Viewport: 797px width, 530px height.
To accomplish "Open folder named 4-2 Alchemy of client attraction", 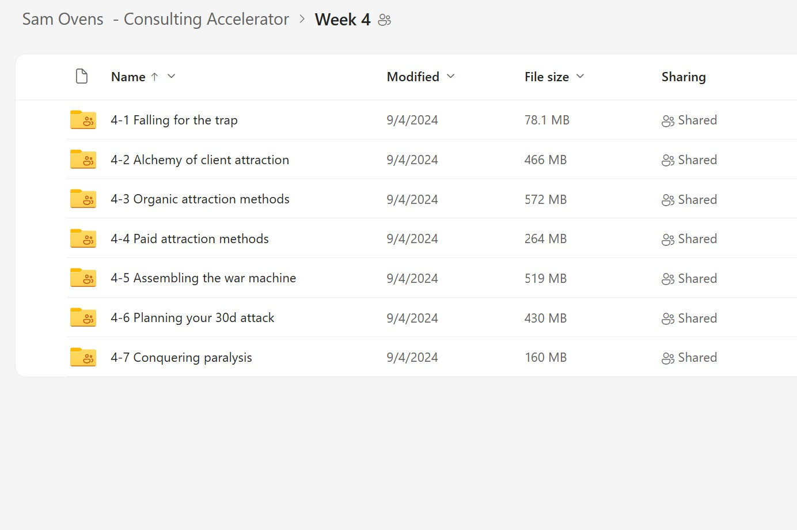I will point(200,160).
